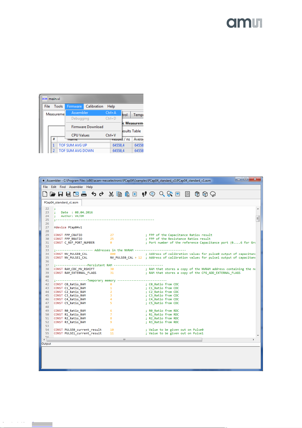
Task: Click the R3_Ratio_RAM constant name
Action: [x=75, y=322]
